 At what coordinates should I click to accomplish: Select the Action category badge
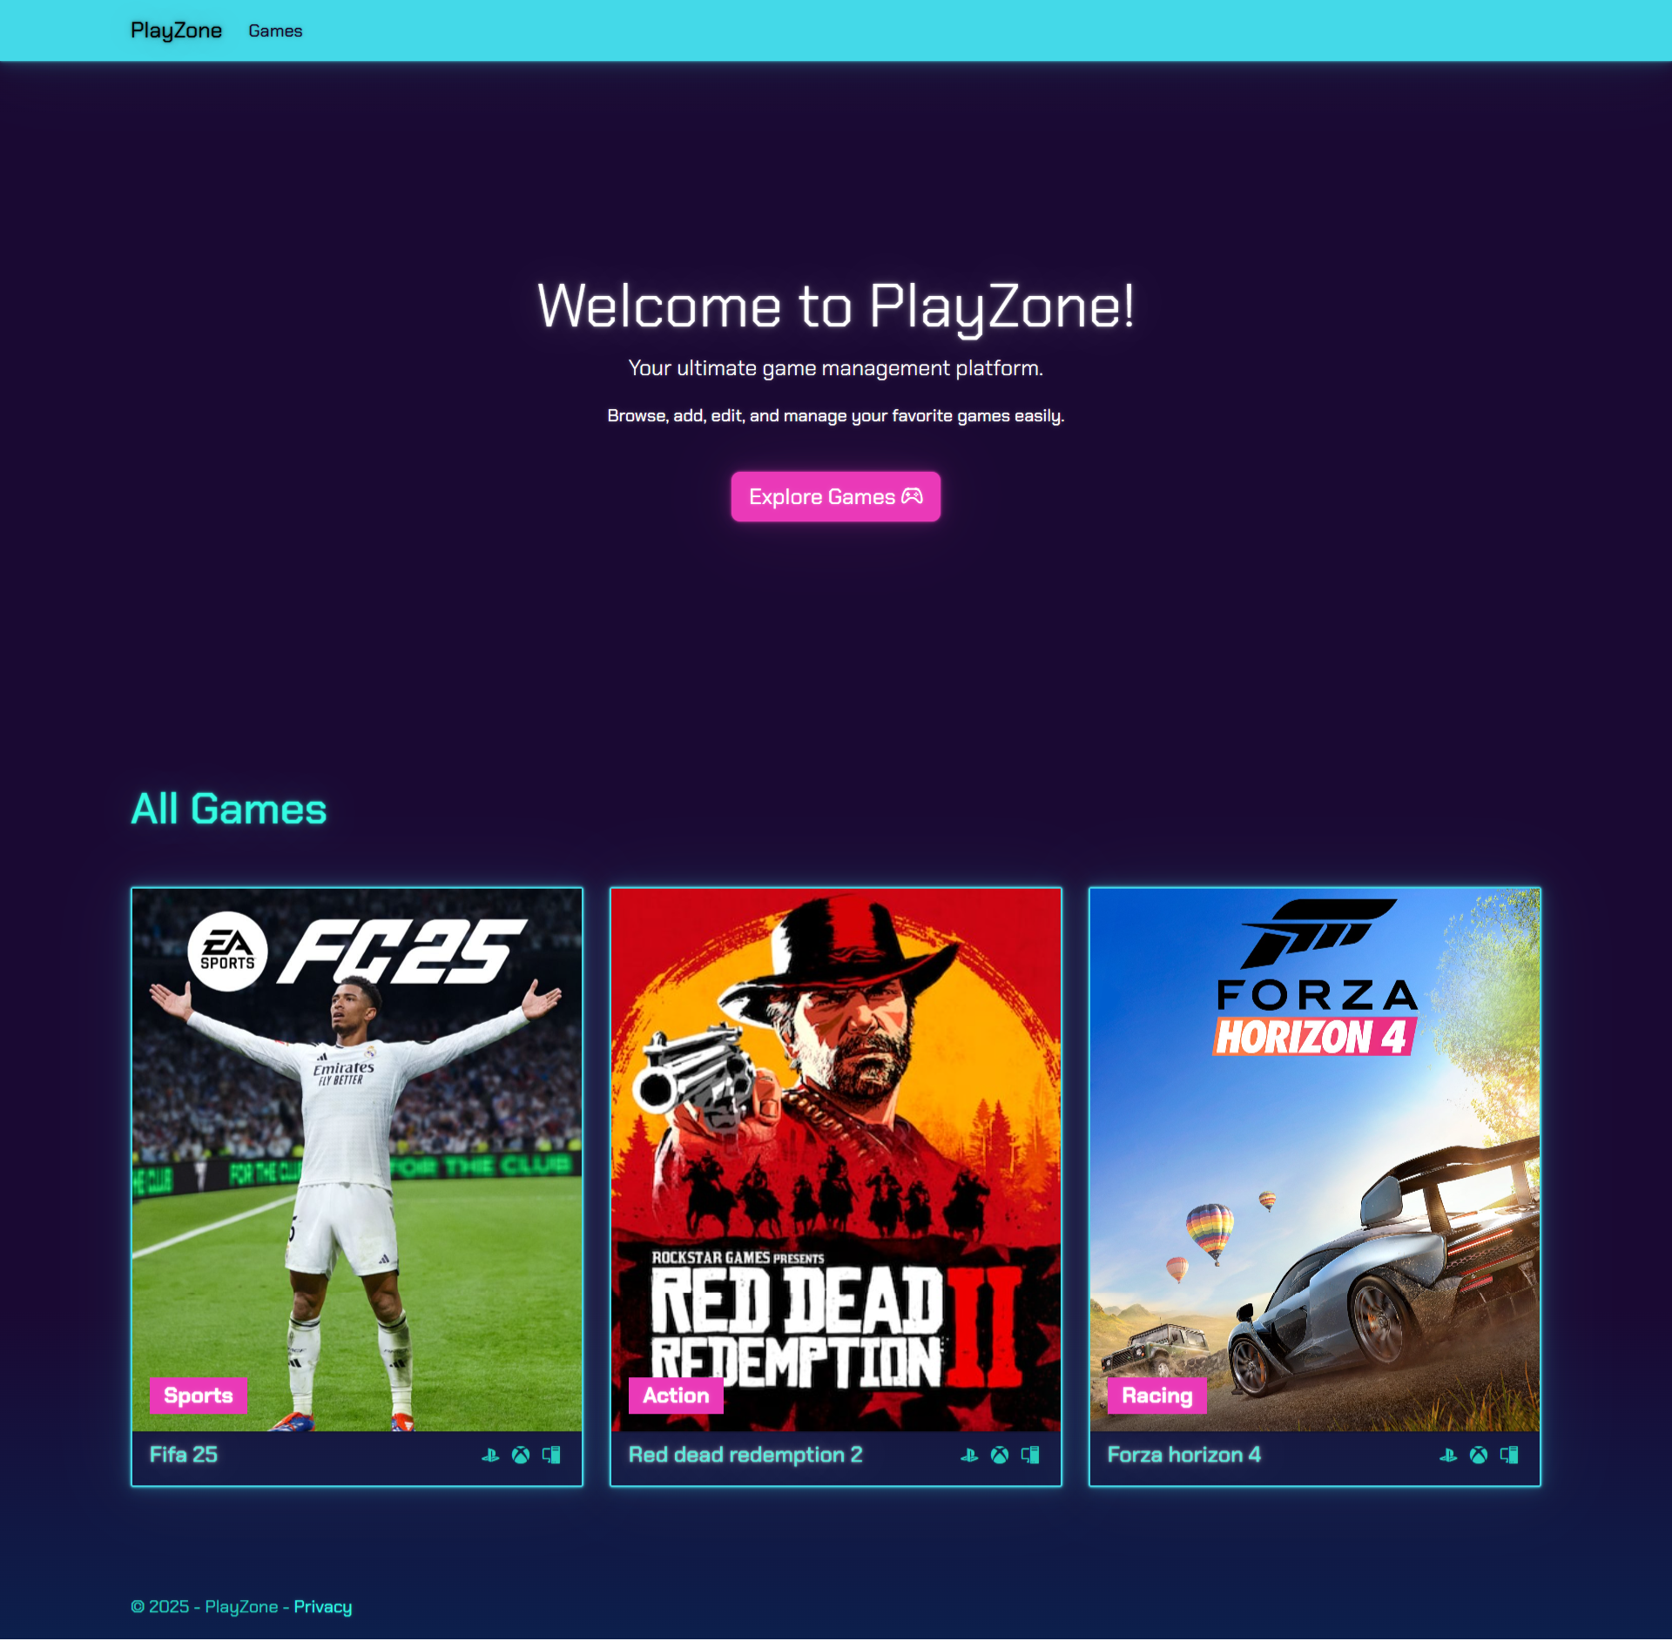[676, 1396]
